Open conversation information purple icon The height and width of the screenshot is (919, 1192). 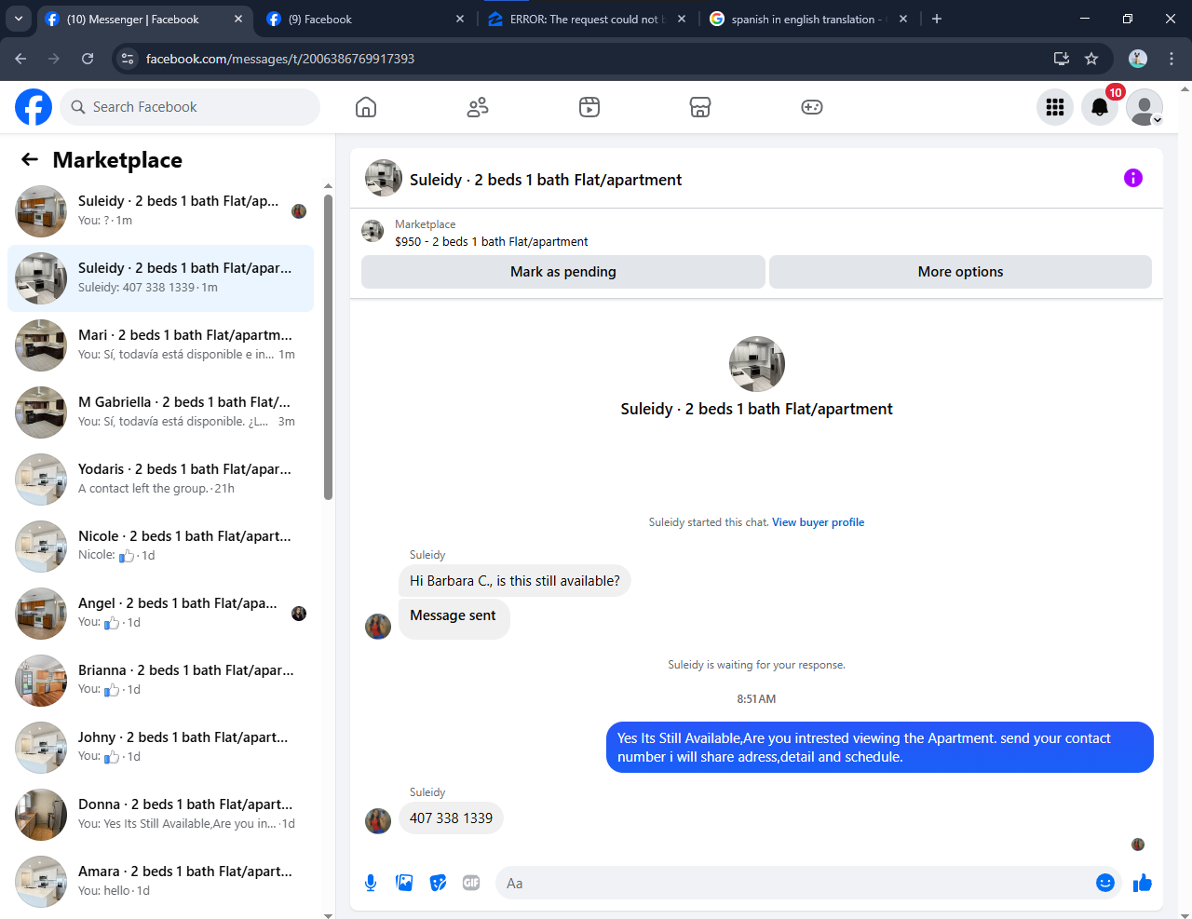click(1133, 178)
